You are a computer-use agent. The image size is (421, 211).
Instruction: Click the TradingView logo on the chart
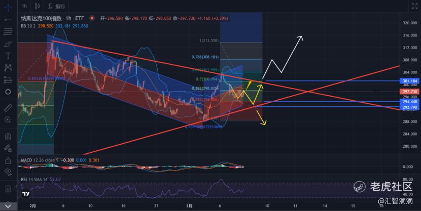[26, 194]
